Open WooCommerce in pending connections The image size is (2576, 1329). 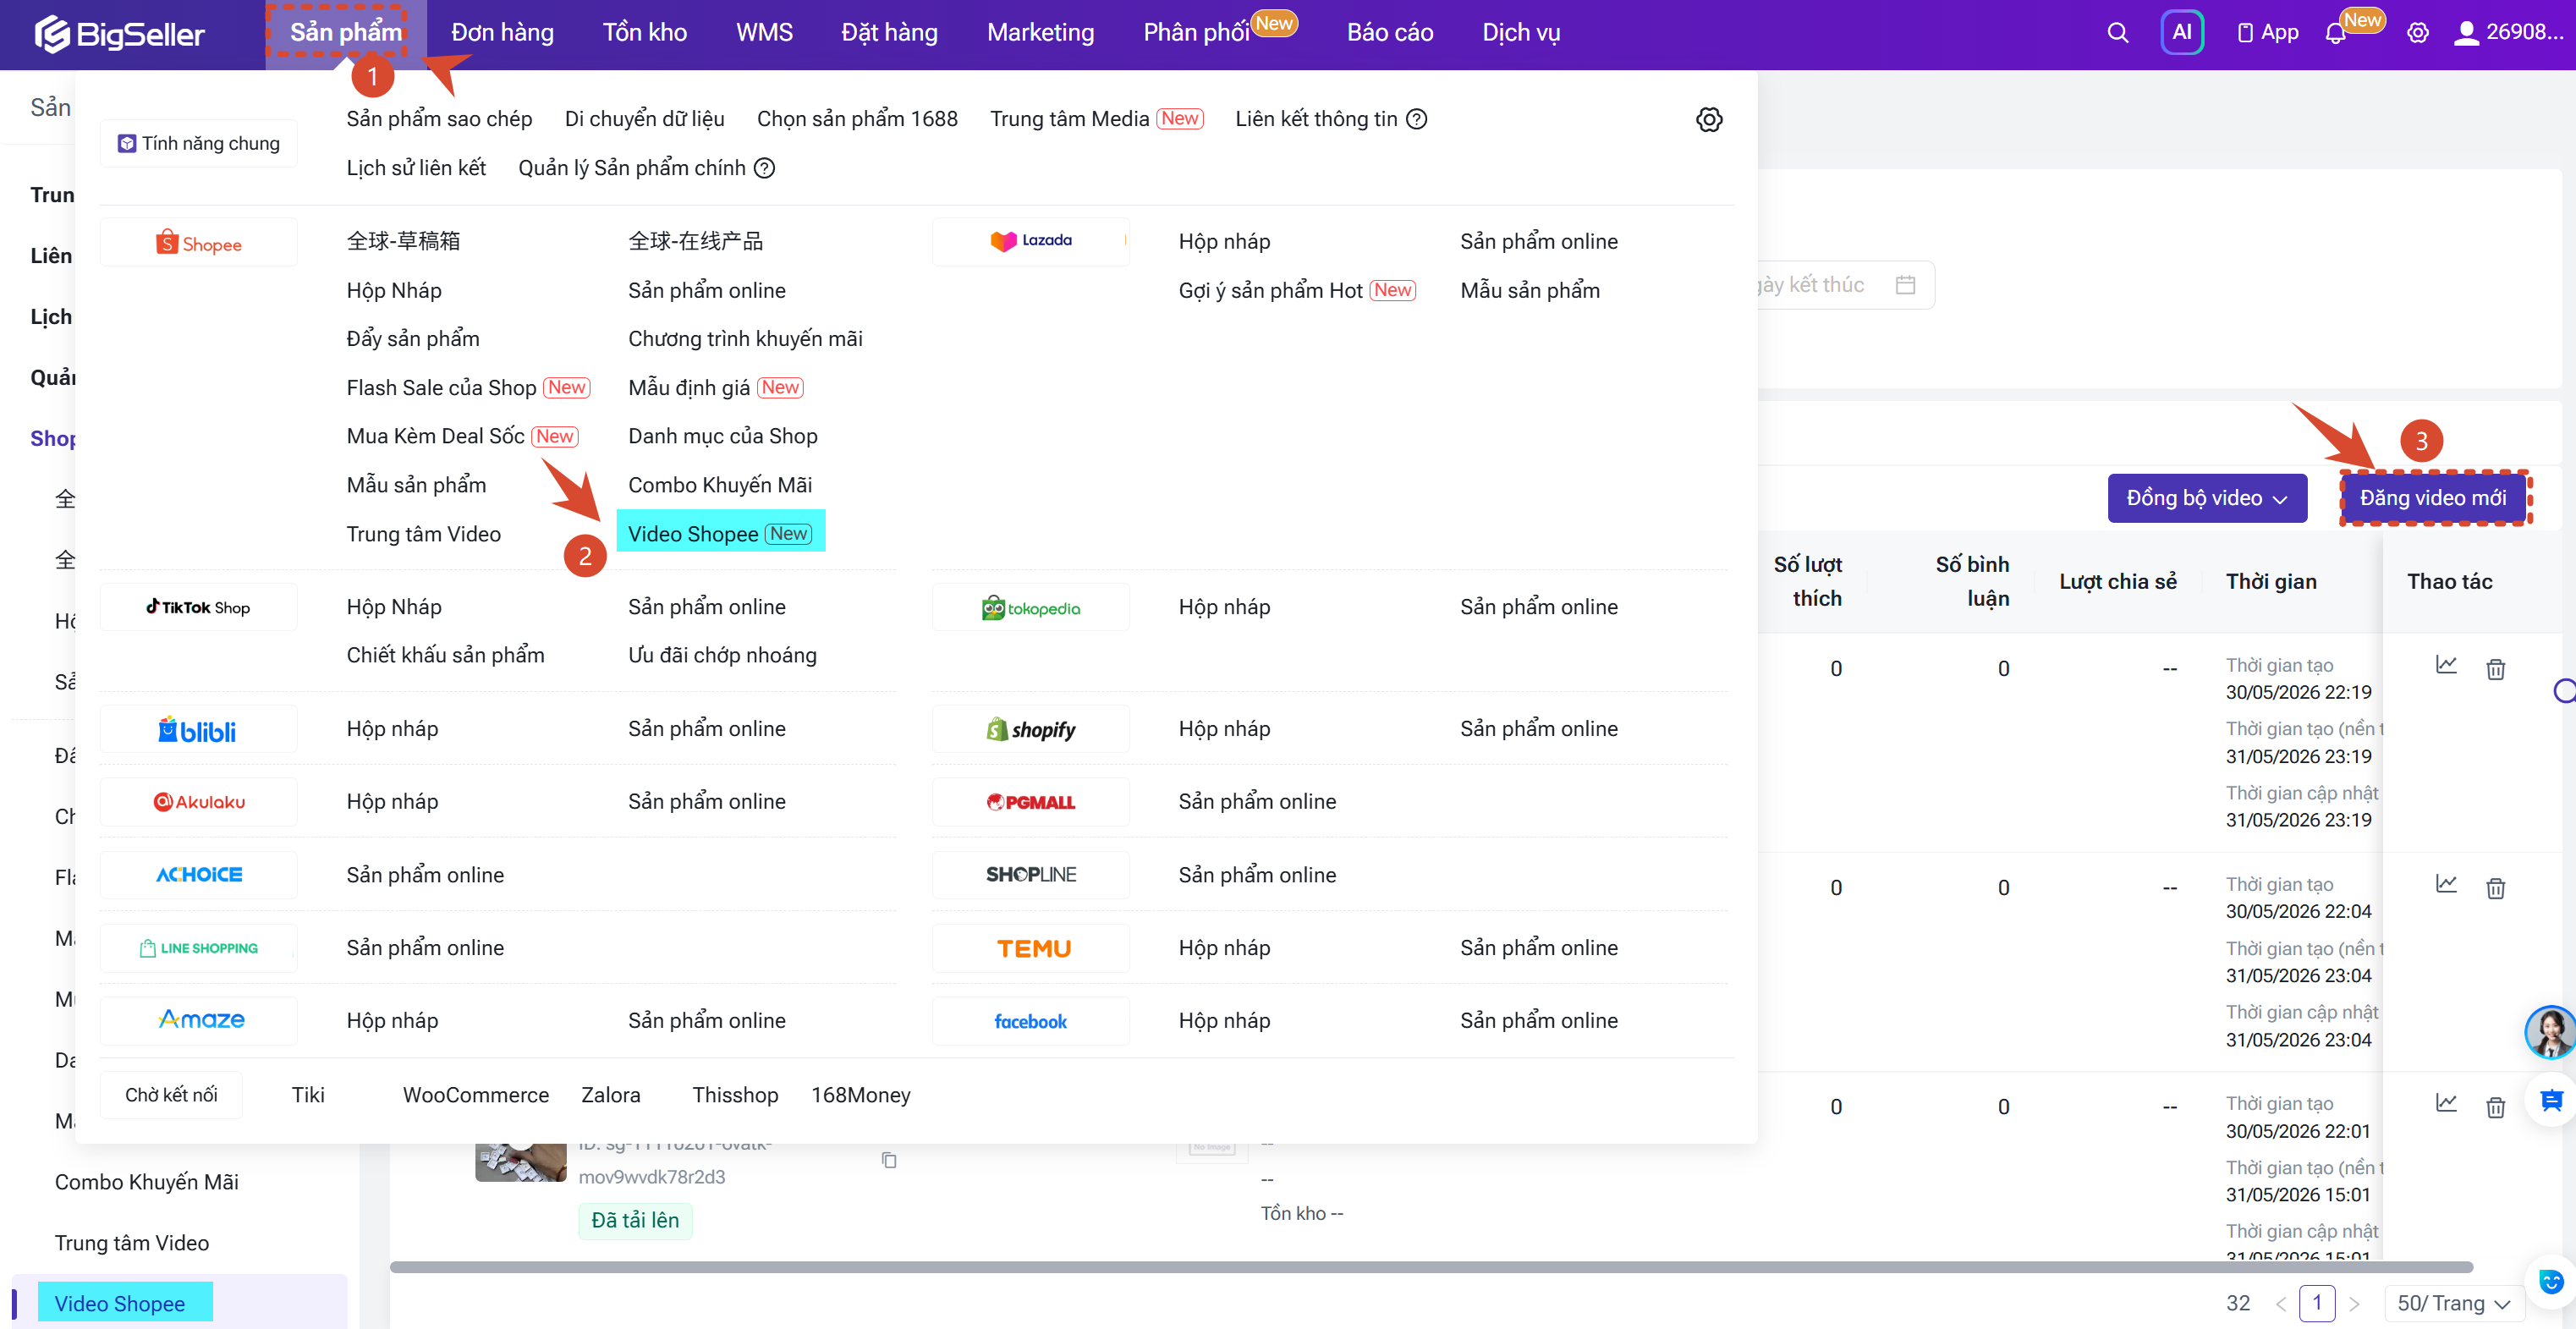click(x=475, y=1095)
